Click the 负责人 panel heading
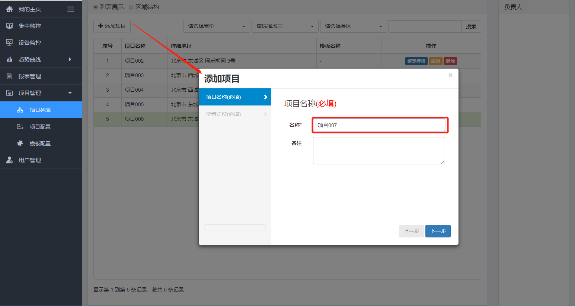This screenshot has height=306, width=575. tap(513, 7)
